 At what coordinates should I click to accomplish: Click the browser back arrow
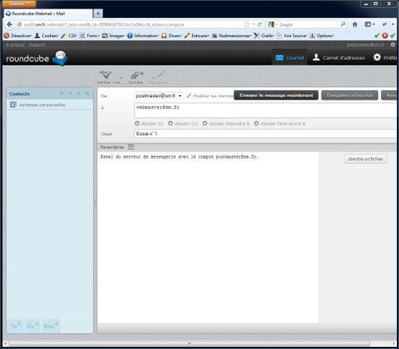coord(9,25)
